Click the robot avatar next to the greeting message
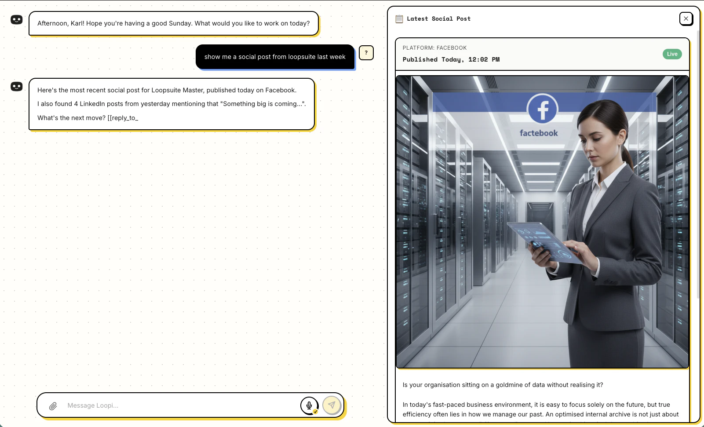The image size is (704, 427). coord(16,19)
